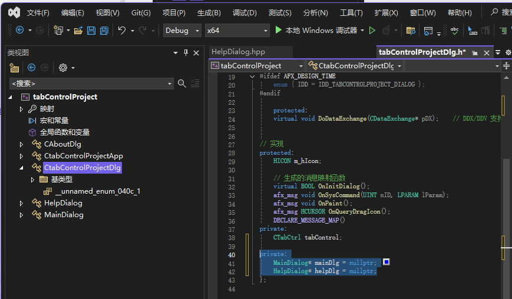The width and height of the screenshot is (512, 299).
Task: Click Class View new folder icon
Action: (14, 68)
